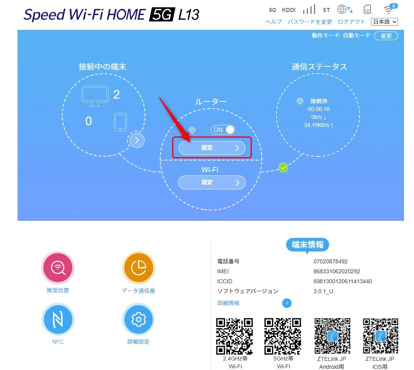This screenshot has width=414, height=370.
Task: Open the ルーター 設定 button
Action: 212,148
